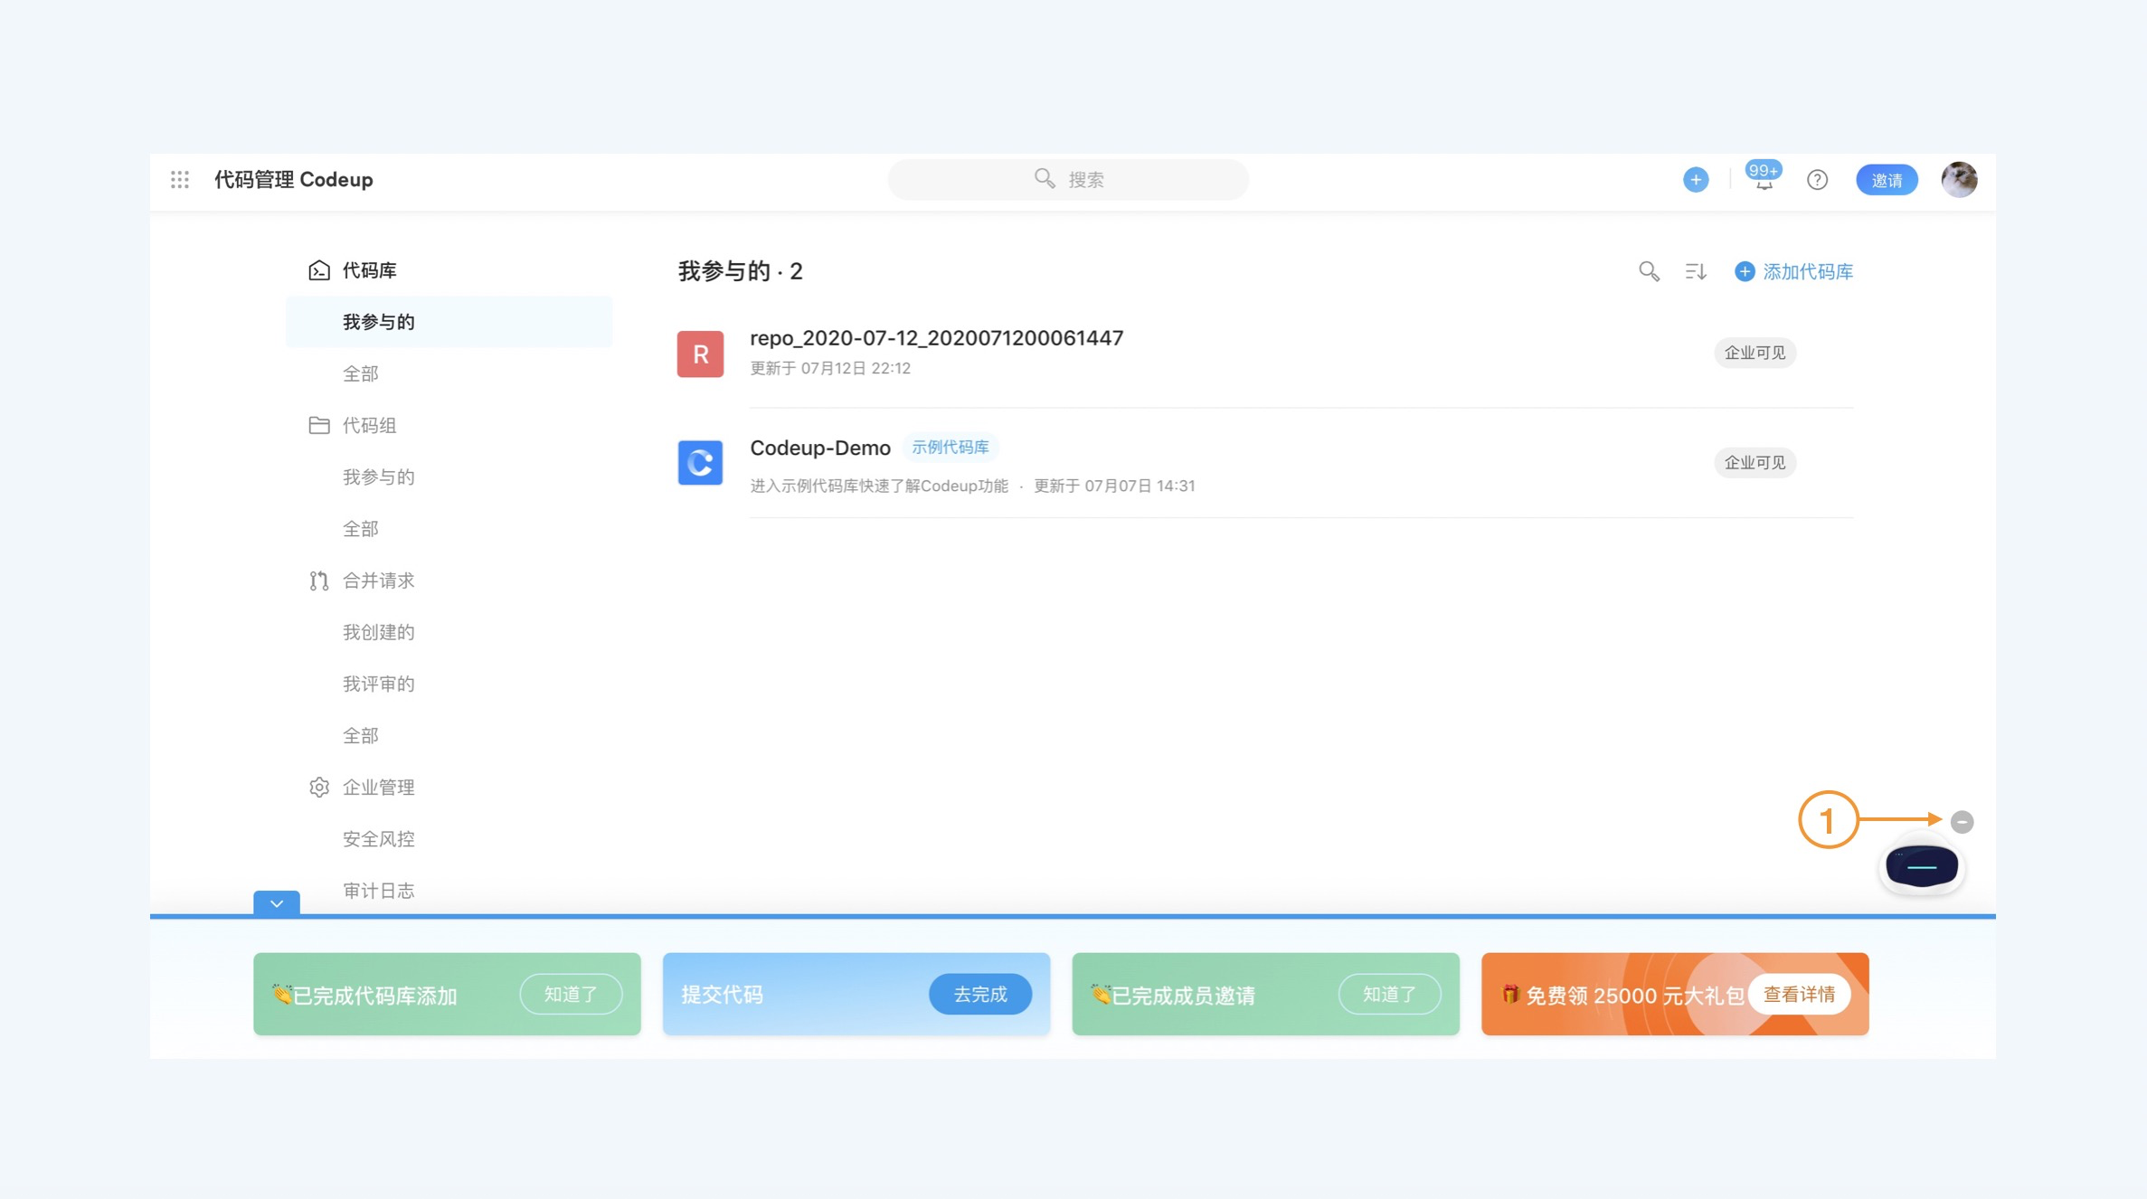The width and height of the screenshot is (2147, 1199).
Task: Select 我参与的 under 代码组
Action: (378, 477)
